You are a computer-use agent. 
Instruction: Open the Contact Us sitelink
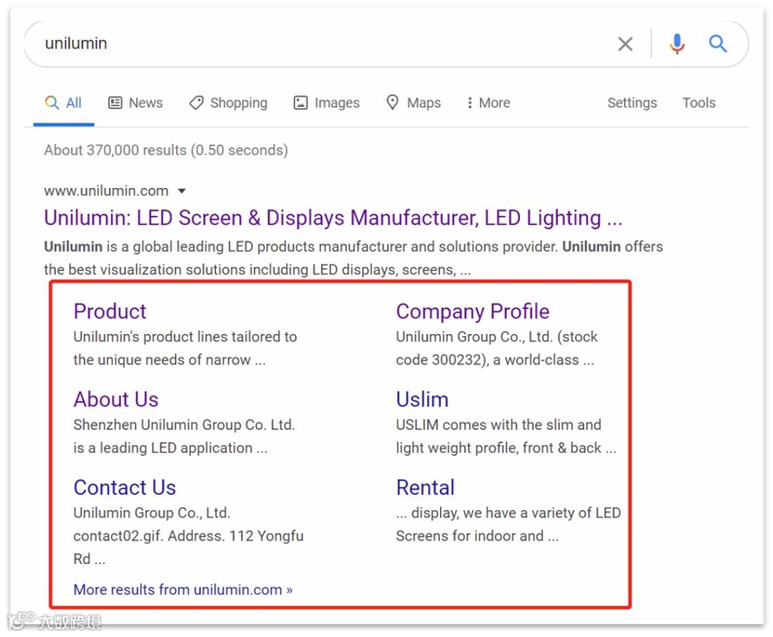(125, 487)
